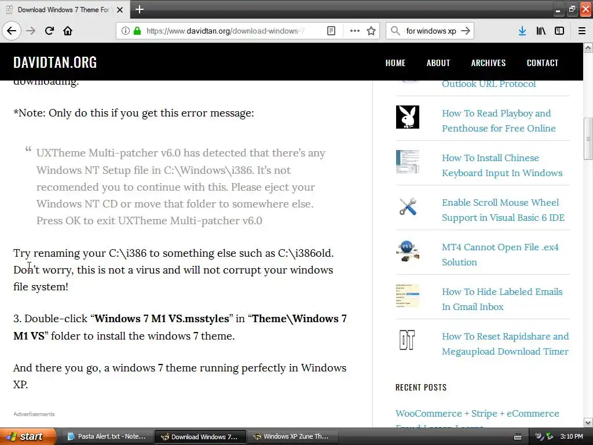Viewport: 593px width, 445px height.
Task: Open HOME in site navigation
Action: (395, 63)
